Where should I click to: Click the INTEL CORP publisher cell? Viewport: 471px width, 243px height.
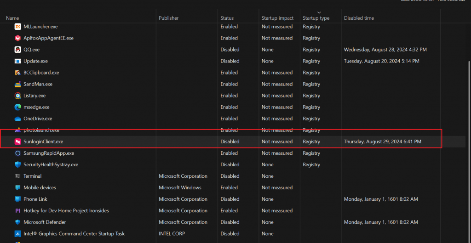click(172, 234)
